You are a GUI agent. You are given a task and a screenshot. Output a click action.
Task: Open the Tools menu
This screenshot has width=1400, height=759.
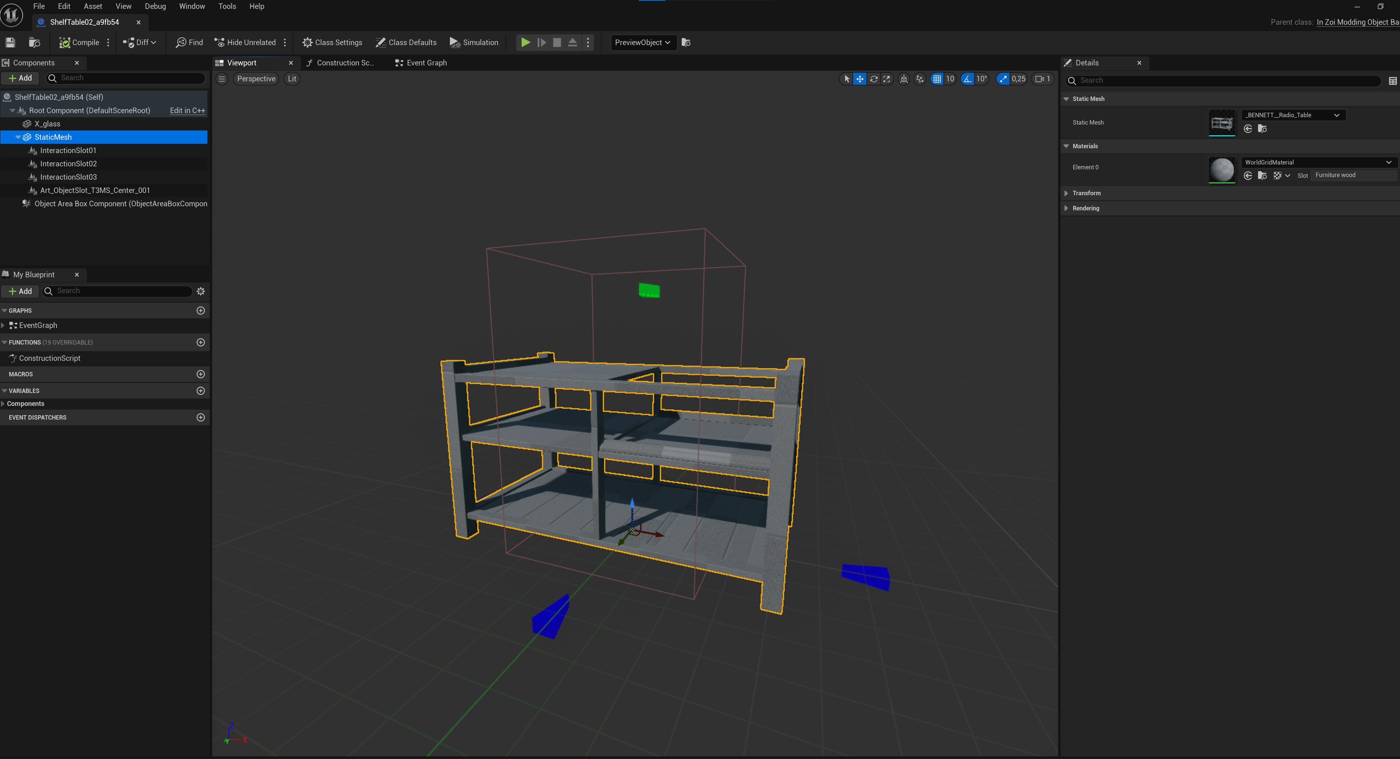point(227,6)
